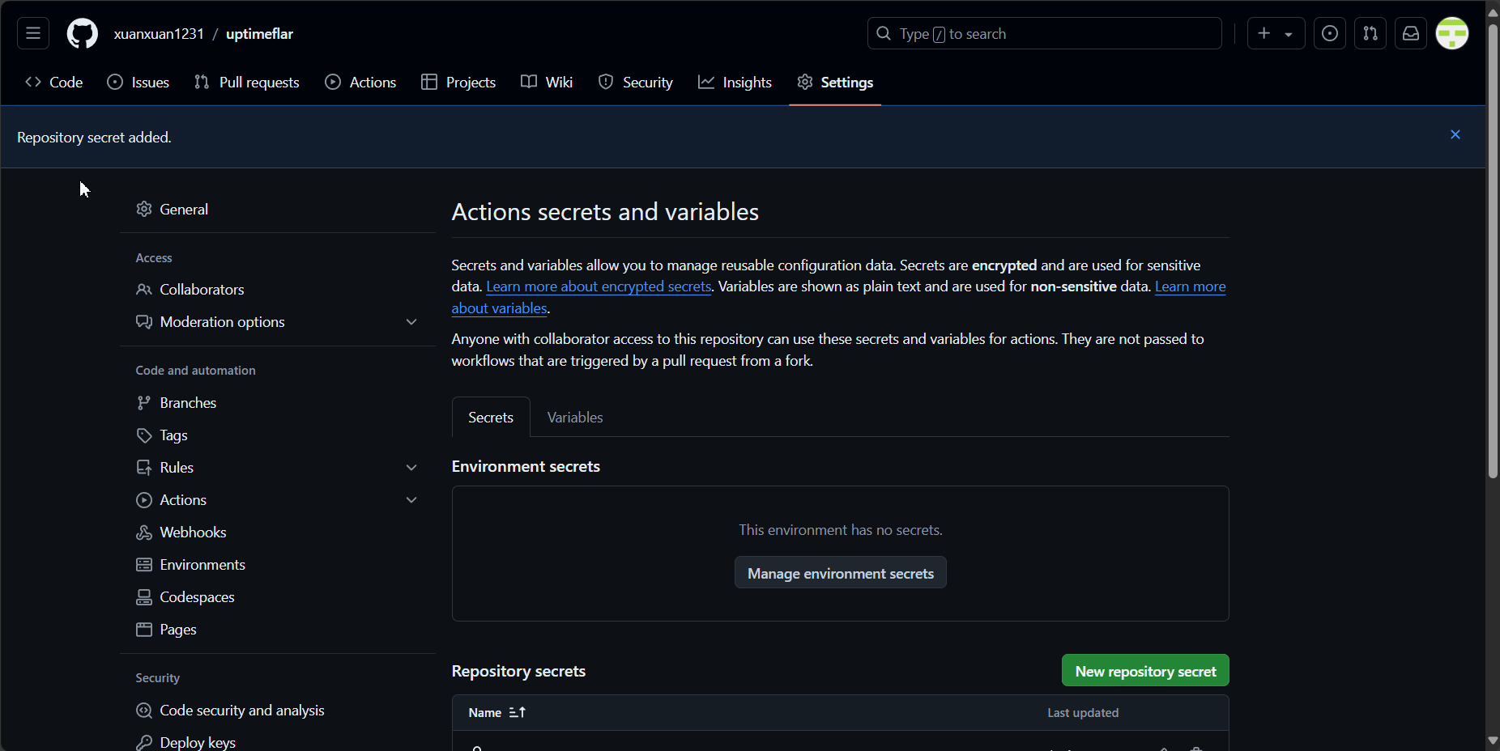Open the issues inbox icon in header
Image resolution: width=1500 pixels, height=751 pixels.
1330,33
